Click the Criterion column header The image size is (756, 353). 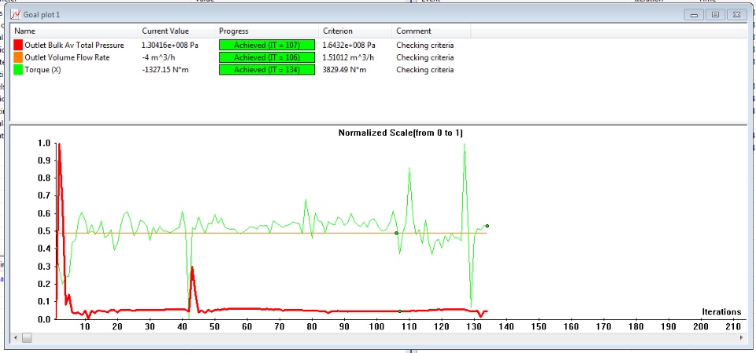355,31
